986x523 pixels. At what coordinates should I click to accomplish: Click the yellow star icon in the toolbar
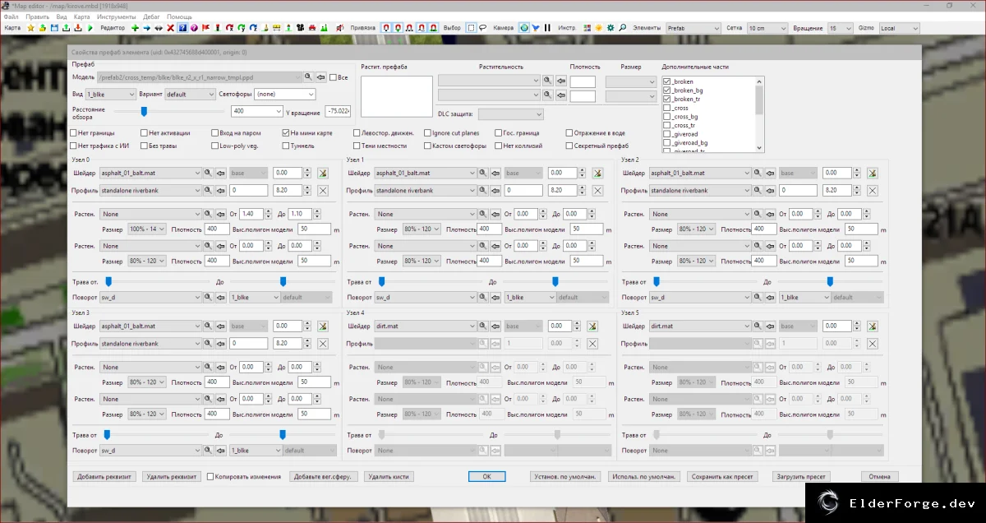pyautogui.click(x=31, y=28)
